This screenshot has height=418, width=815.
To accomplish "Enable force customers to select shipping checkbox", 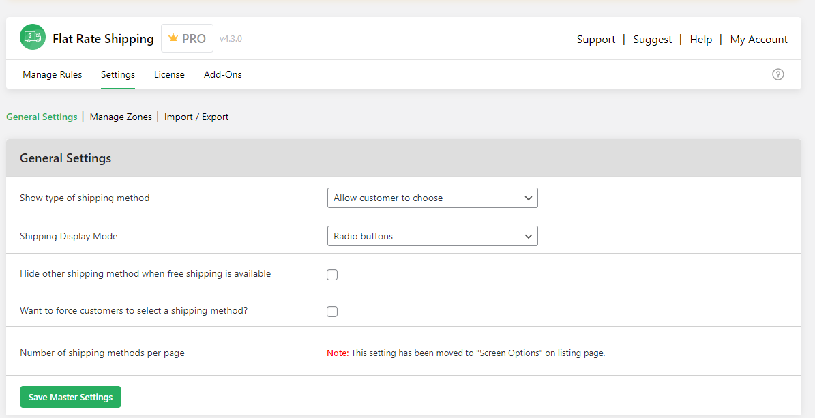I will (332, 312).
